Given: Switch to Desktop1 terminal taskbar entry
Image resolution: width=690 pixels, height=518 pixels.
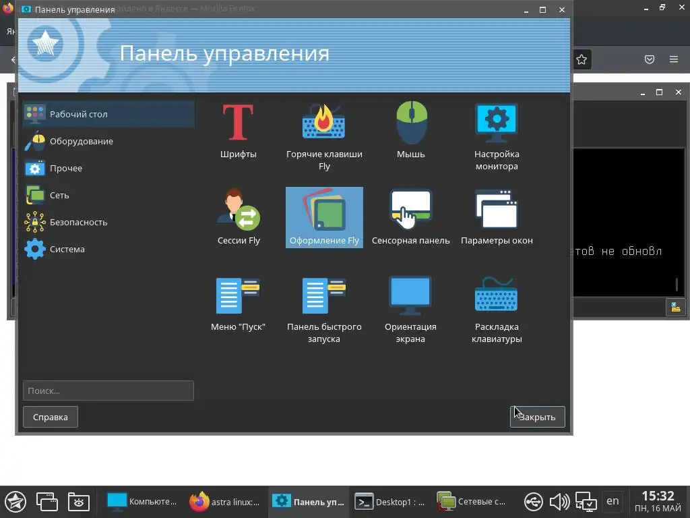Looking at the screenshot, I should point(390,502).
